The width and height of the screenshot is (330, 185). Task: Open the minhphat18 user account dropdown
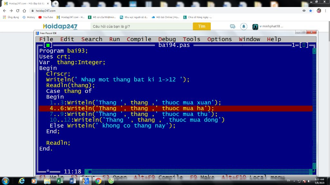271,26
